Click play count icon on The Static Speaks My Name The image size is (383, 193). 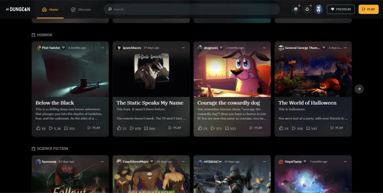click(x=132, y=128)
